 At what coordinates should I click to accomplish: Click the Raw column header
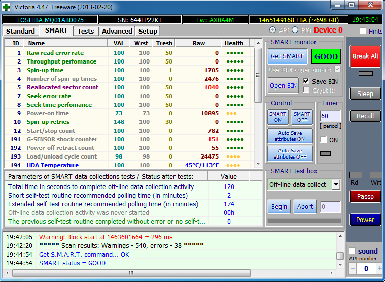198,43
